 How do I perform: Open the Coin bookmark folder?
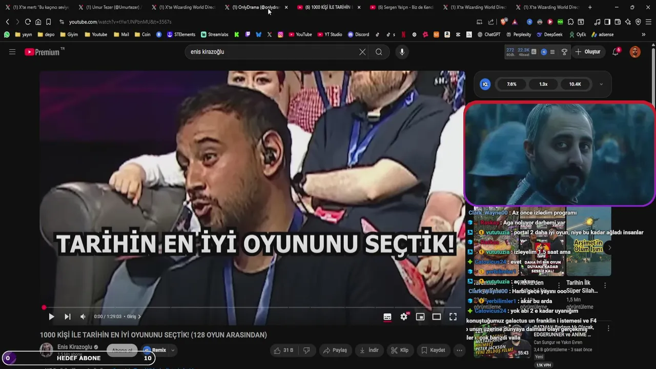pos(142,34)
